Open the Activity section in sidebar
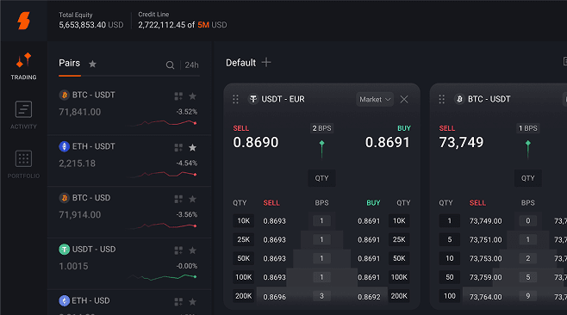The width and height of the screenshot is (567, 315). point(23,115)
